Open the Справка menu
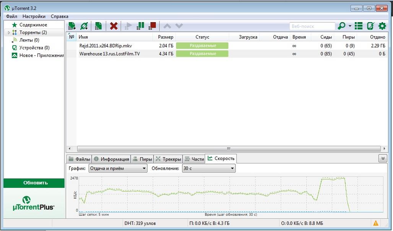The height and width of the screenshot is (231, 393). [x=59, y=16]
